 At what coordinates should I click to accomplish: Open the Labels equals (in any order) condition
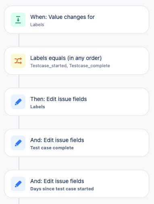coord(77,61)
